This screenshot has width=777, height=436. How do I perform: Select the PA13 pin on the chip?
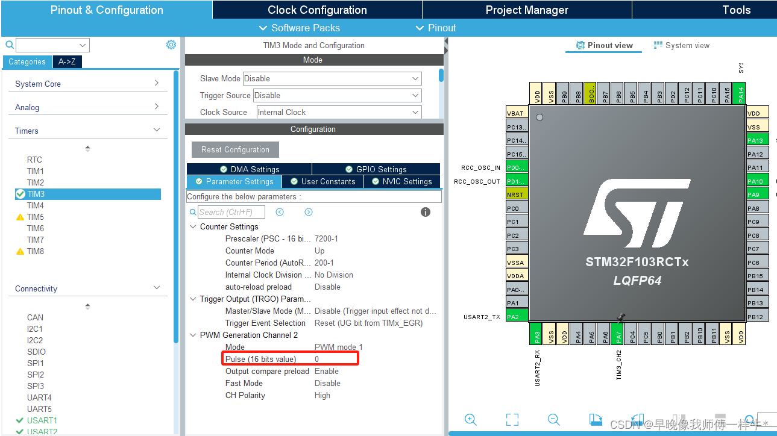[x=758, y=140]
